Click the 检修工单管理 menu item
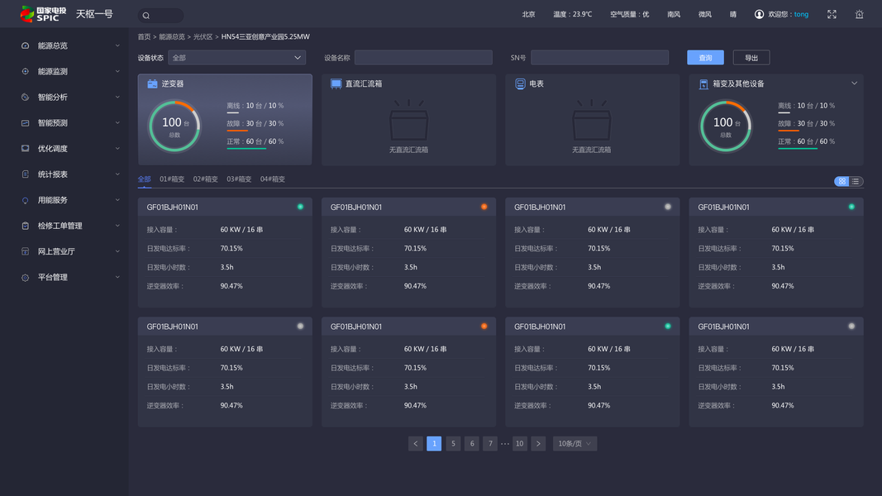Screen dimensions: 882x496 point(64,226)
